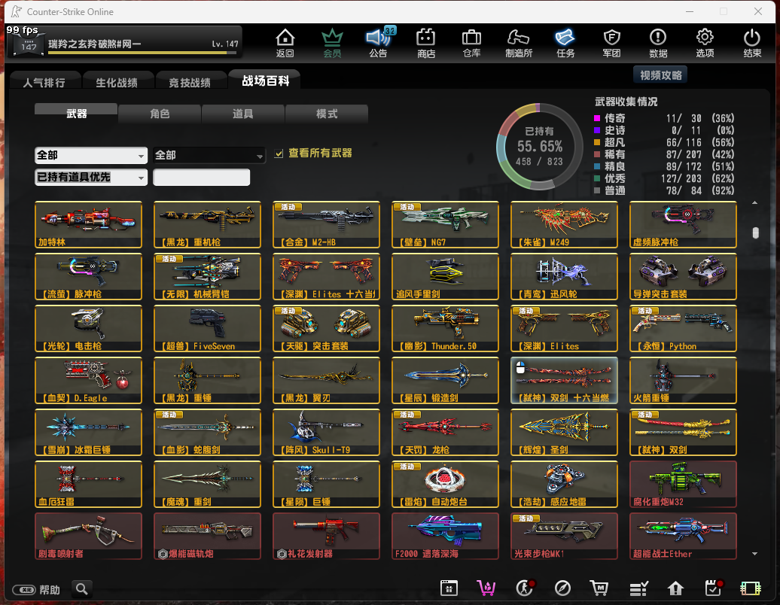
Task: Select the [永恒] Python weapon card
Action: coord(683,328)
